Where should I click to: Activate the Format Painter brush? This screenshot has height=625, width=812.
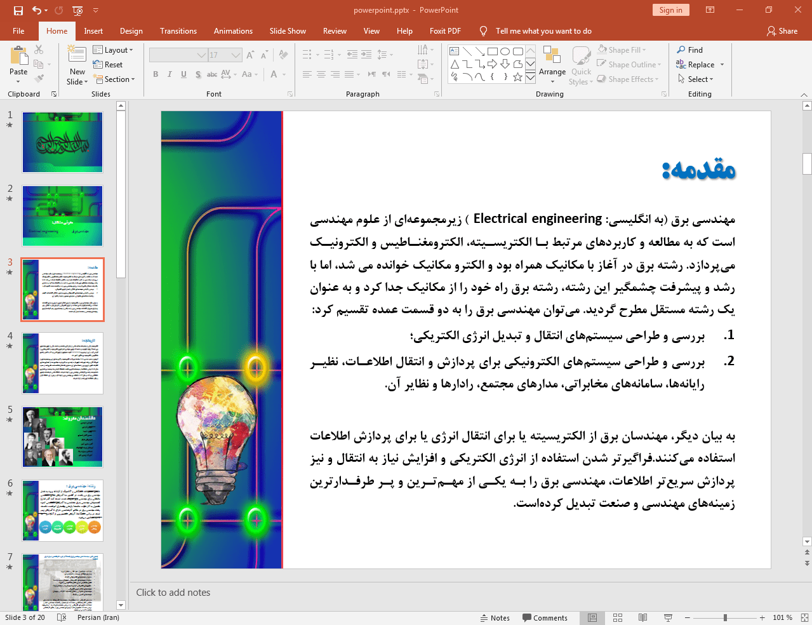(x=39, y=78)
